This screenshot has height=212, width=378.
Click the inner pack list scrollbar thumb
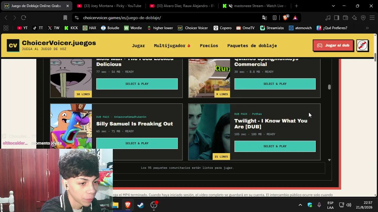(329, 87)
